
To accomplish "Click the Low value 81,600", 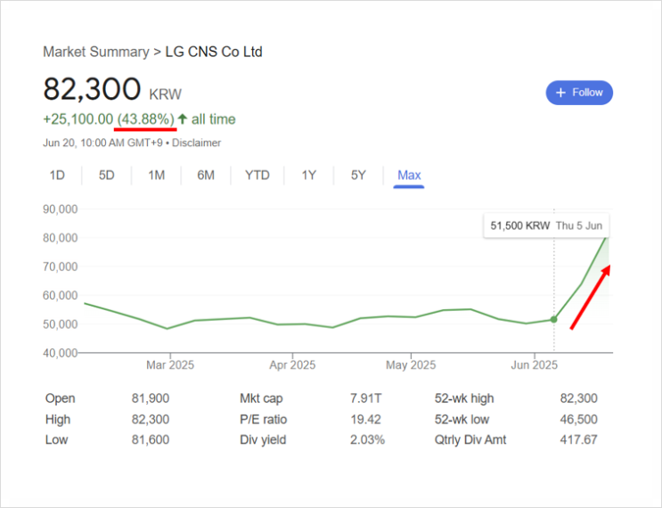I will tap(151, 439).
